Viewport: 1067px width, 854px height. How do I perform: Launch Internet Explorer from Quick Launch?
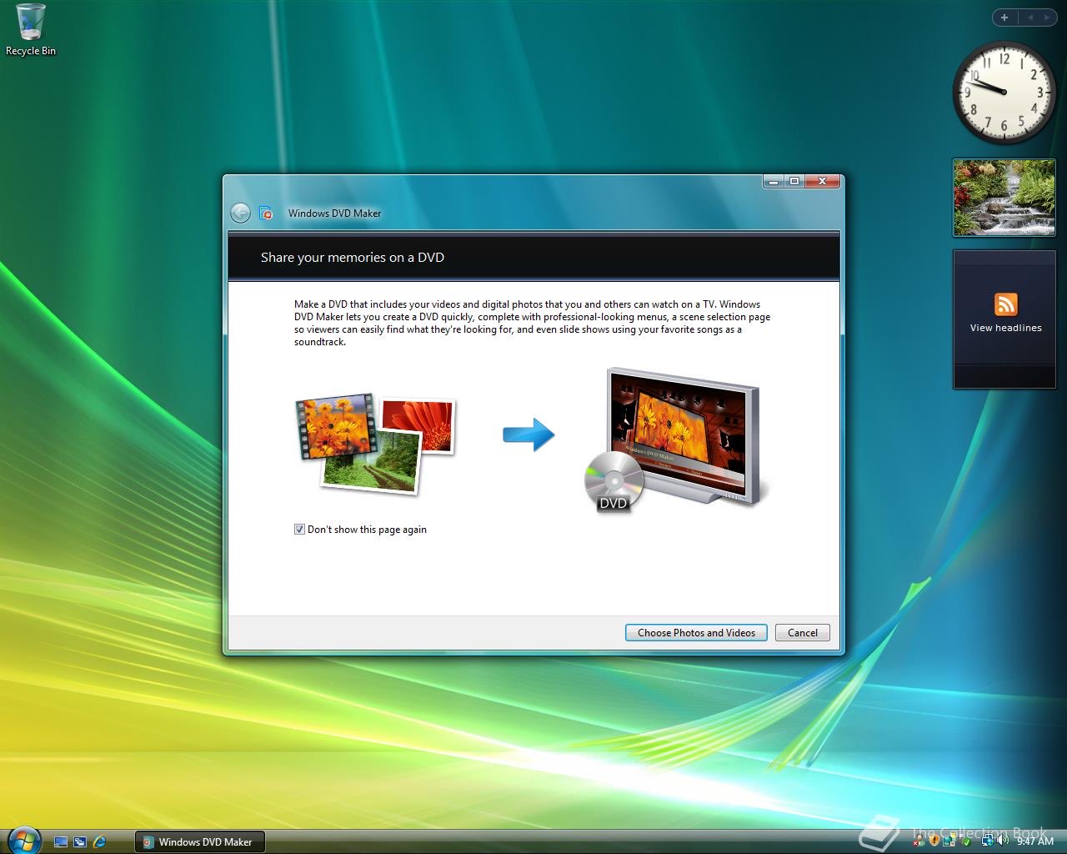click(100, 842)
